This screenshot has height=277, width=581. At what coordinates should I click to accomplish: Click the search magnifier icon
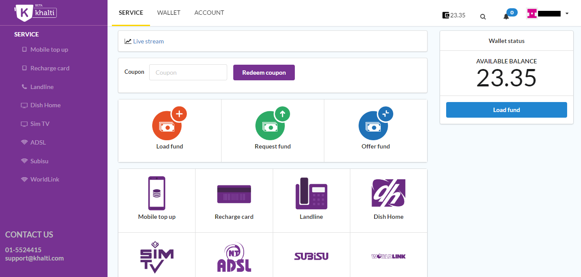(x=483, y=16)
